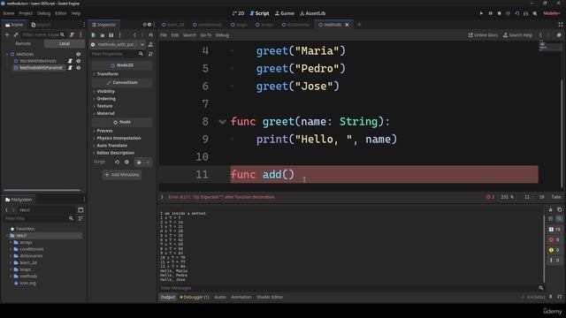Click the new resource icon in Inspector
The width and height of the screenshot is (566, 318).
[94, 35]
